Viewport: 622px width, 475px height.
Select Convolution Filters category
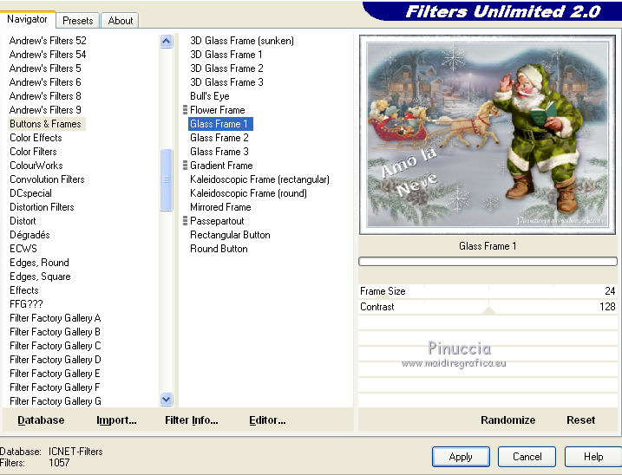[47, 179]
